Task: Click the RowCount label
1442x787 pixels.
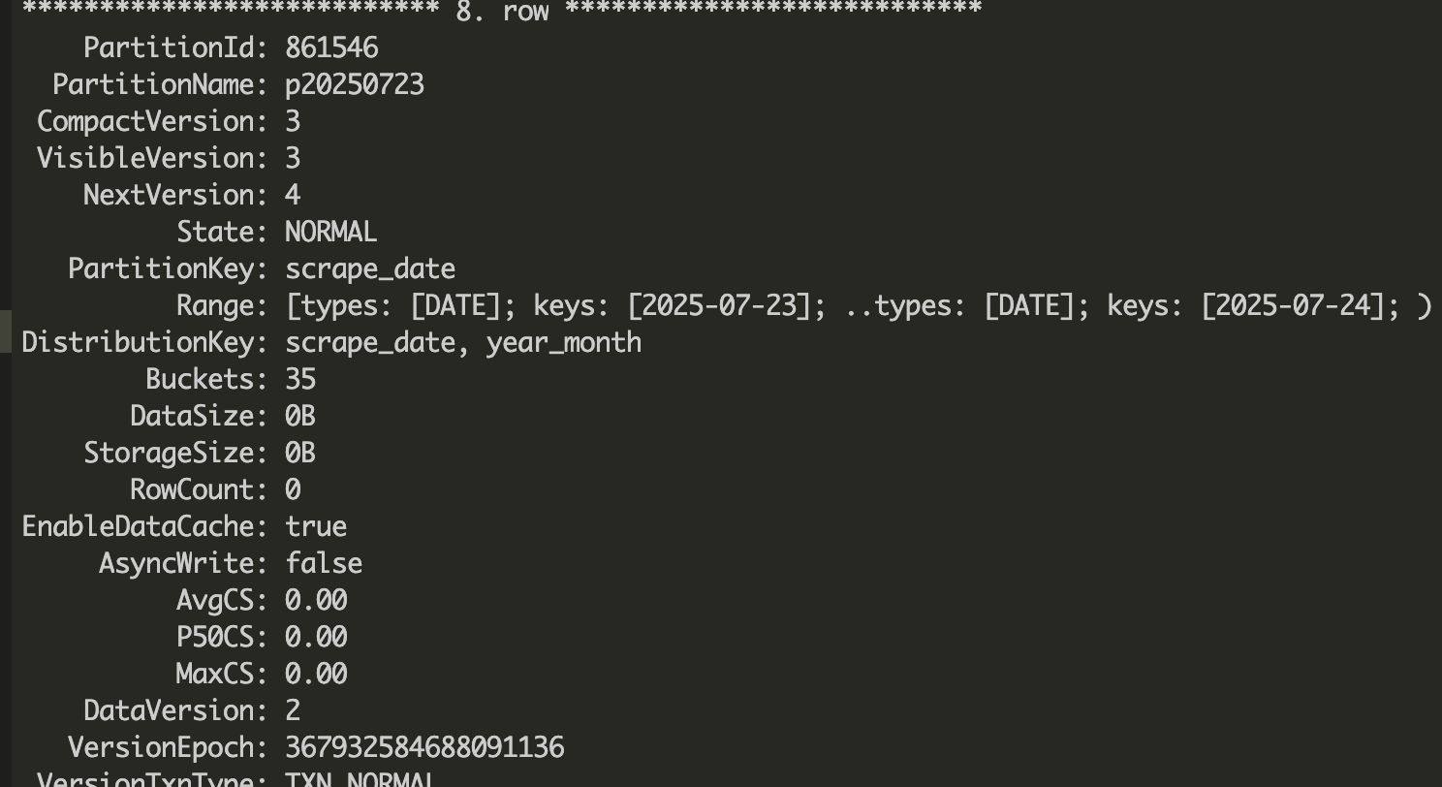Action: tap(198, 489)
